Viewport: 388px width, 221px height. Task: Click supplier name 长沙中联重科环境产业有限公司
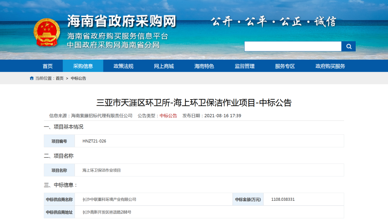tap(109, 199)
